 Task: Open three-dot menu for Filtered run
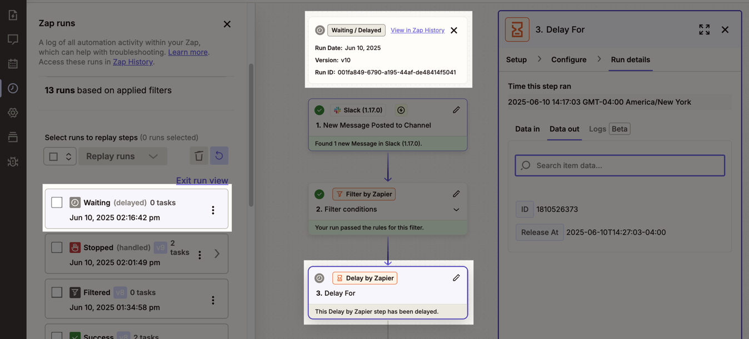tap(213, 300)
